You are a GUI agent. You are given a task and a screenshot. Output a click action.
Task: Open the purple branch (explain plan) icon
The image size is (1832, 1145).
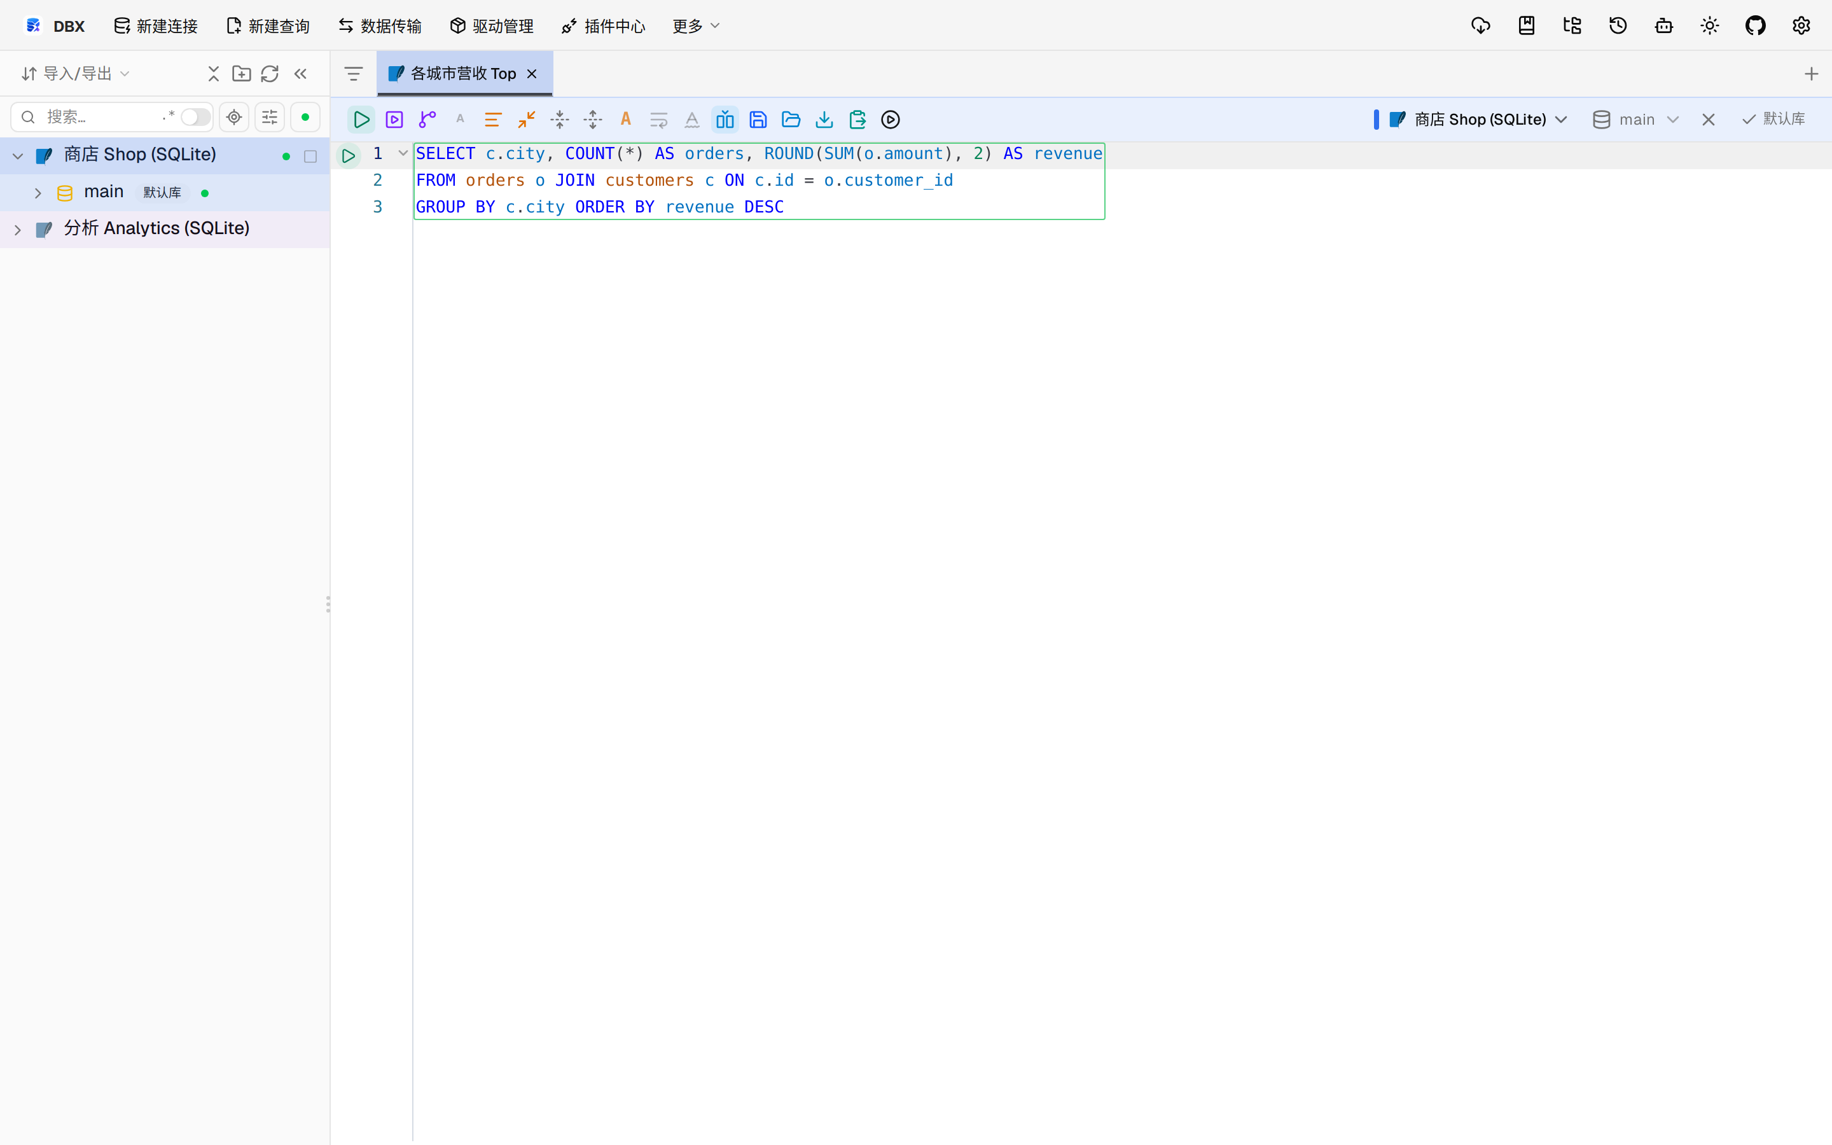[x=427, y=120]
